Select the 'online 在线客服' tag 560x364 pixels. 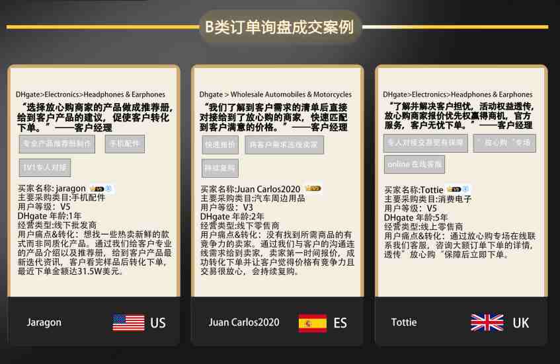[x=415, y=164]
